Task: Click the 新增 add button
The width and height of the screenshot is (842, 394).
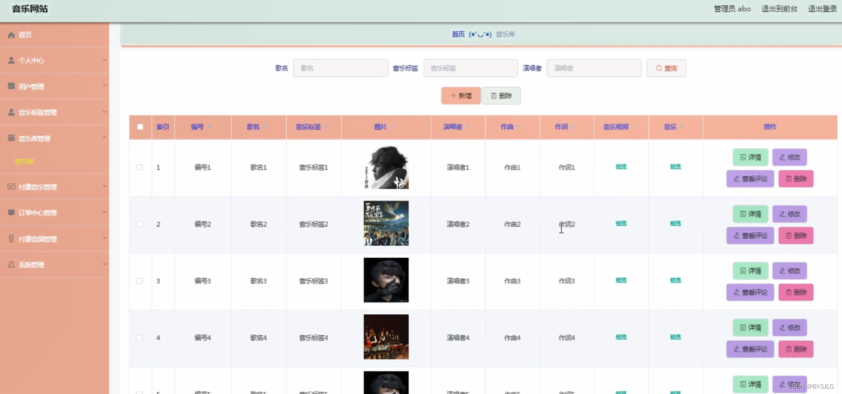Action: [461, 96]
